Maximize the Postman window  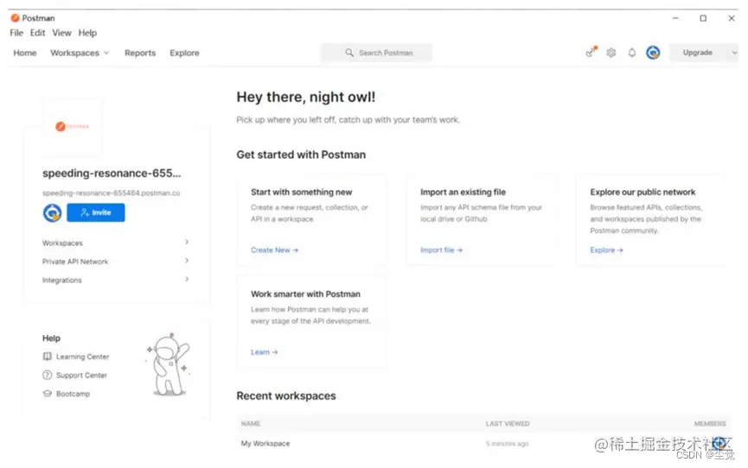[703, 18]
